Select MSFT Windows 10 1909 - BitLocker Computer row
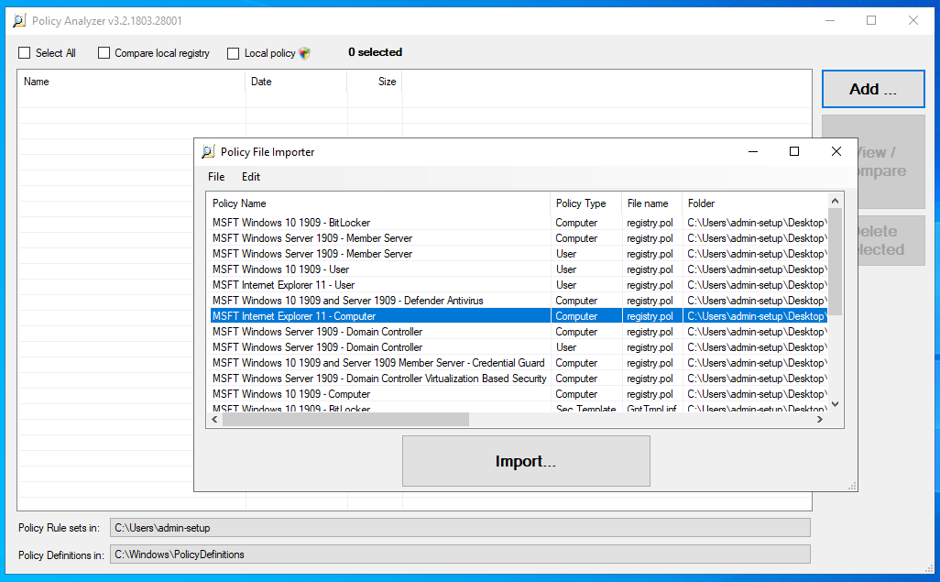Image resolution: width=940 pixels, height=582 pixels. click(519, 223)
